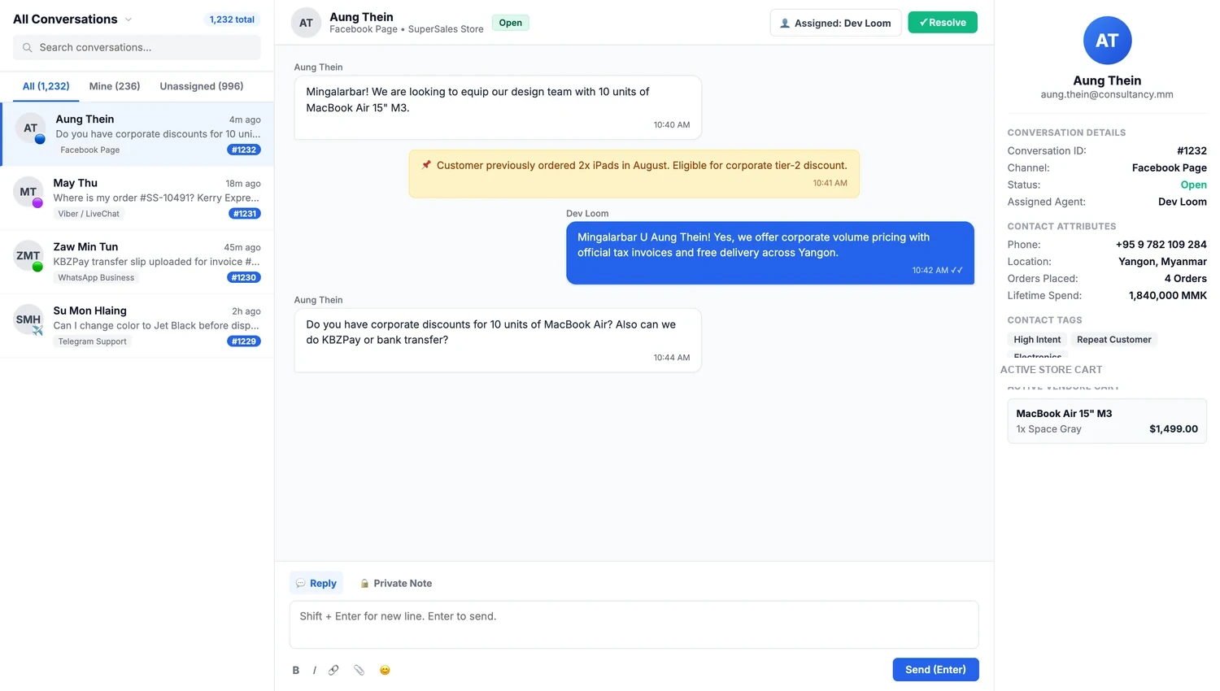
Task: Click the Telegram Support channel label
Action: coord(93,341)
